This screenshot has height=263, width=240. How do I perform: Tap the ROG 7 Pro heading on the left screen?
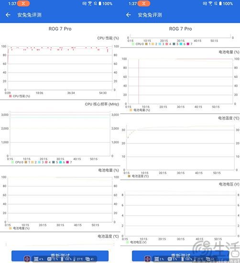60,29
